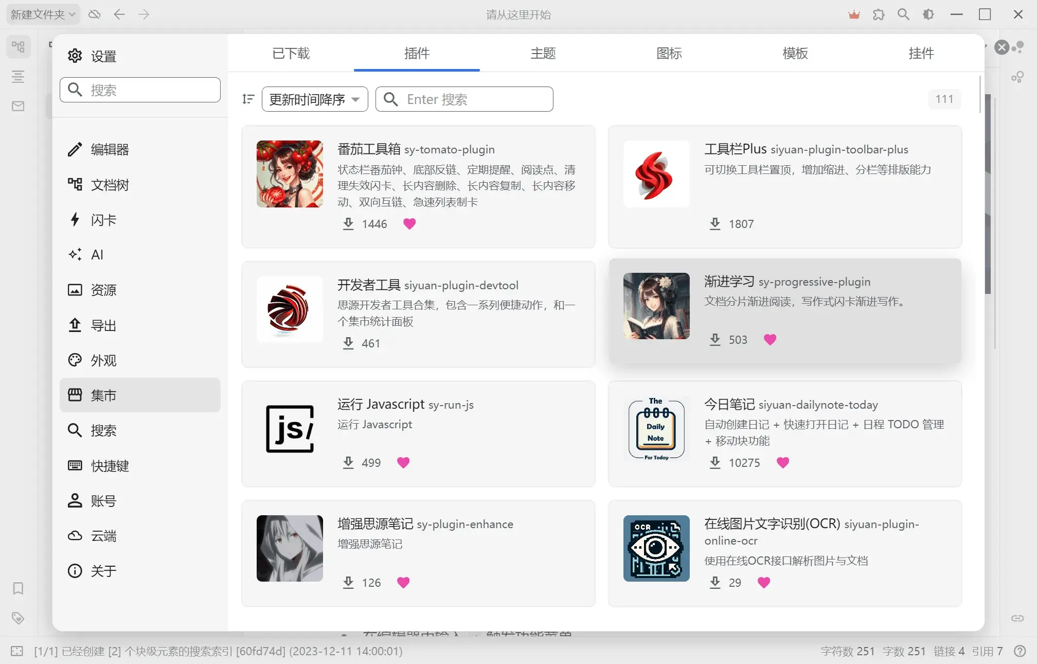Close the settings dialog with X
Screen dimensions: 1037x664
pyautogui.click(x=1002, y=47)
